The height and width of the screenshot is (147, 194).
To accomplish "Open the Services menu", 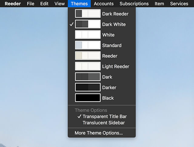I will pos(179,4).
